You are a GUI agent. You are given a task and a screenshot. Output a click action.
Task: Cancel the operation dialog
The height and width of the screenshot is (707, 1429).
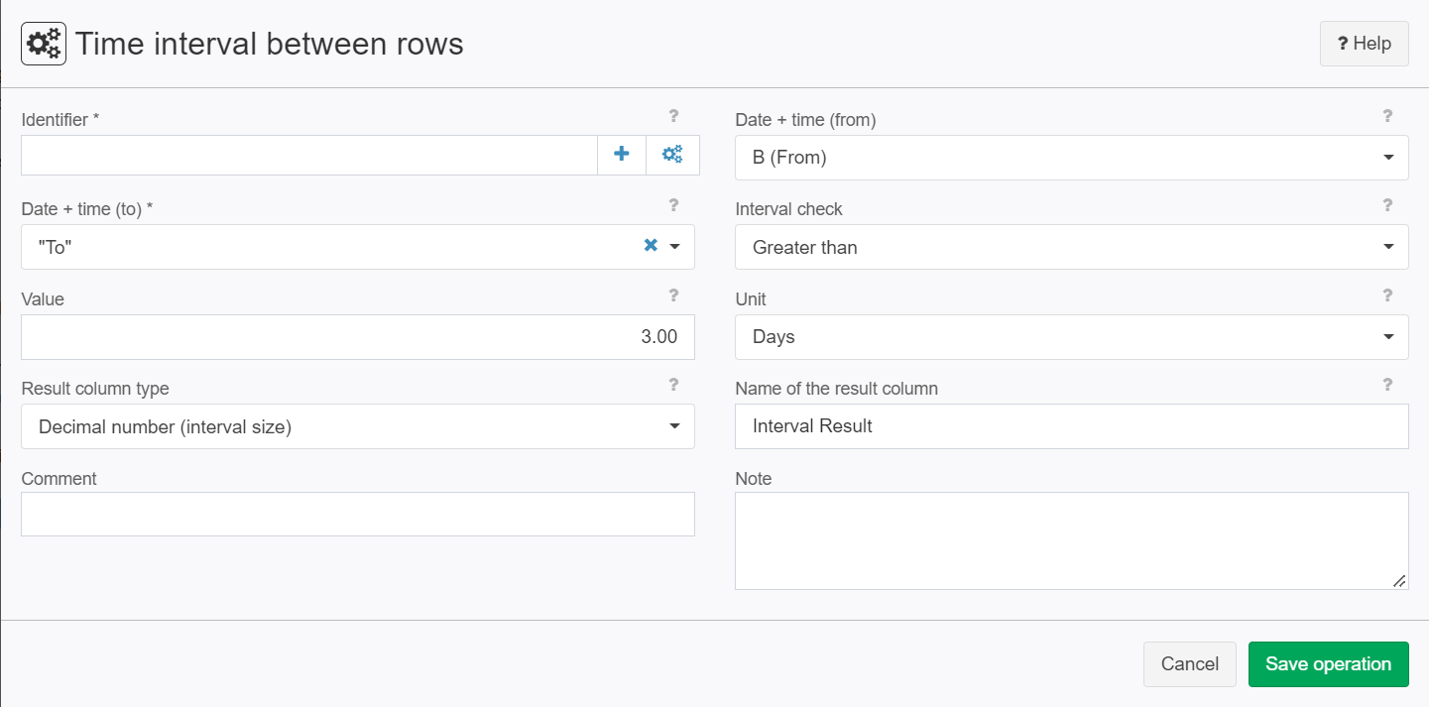click(x=1189, y=664)
